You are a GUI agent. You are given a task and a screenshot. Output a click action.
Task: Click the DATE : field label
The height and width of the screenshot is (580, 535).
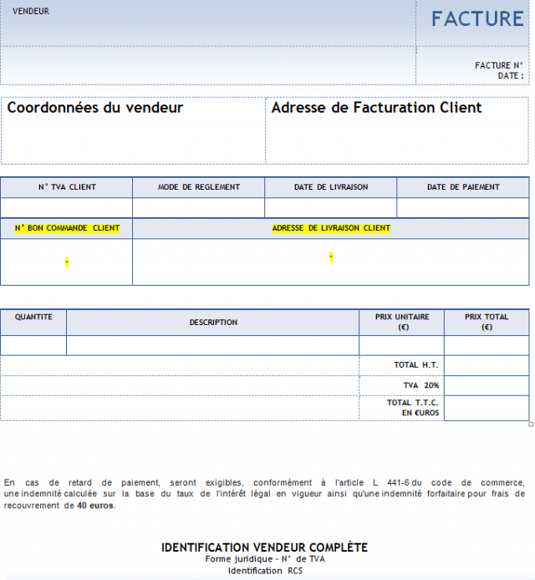coord(511,76)
